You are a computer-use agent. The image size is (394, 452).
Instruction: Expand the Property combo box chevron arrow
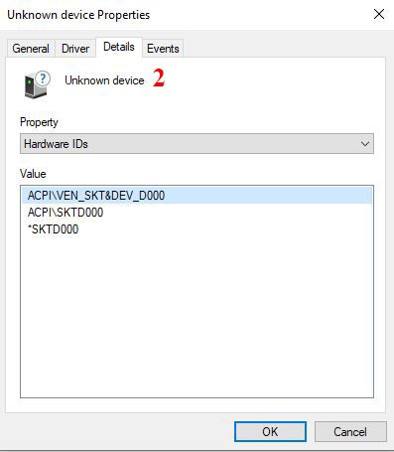point(365,144)
